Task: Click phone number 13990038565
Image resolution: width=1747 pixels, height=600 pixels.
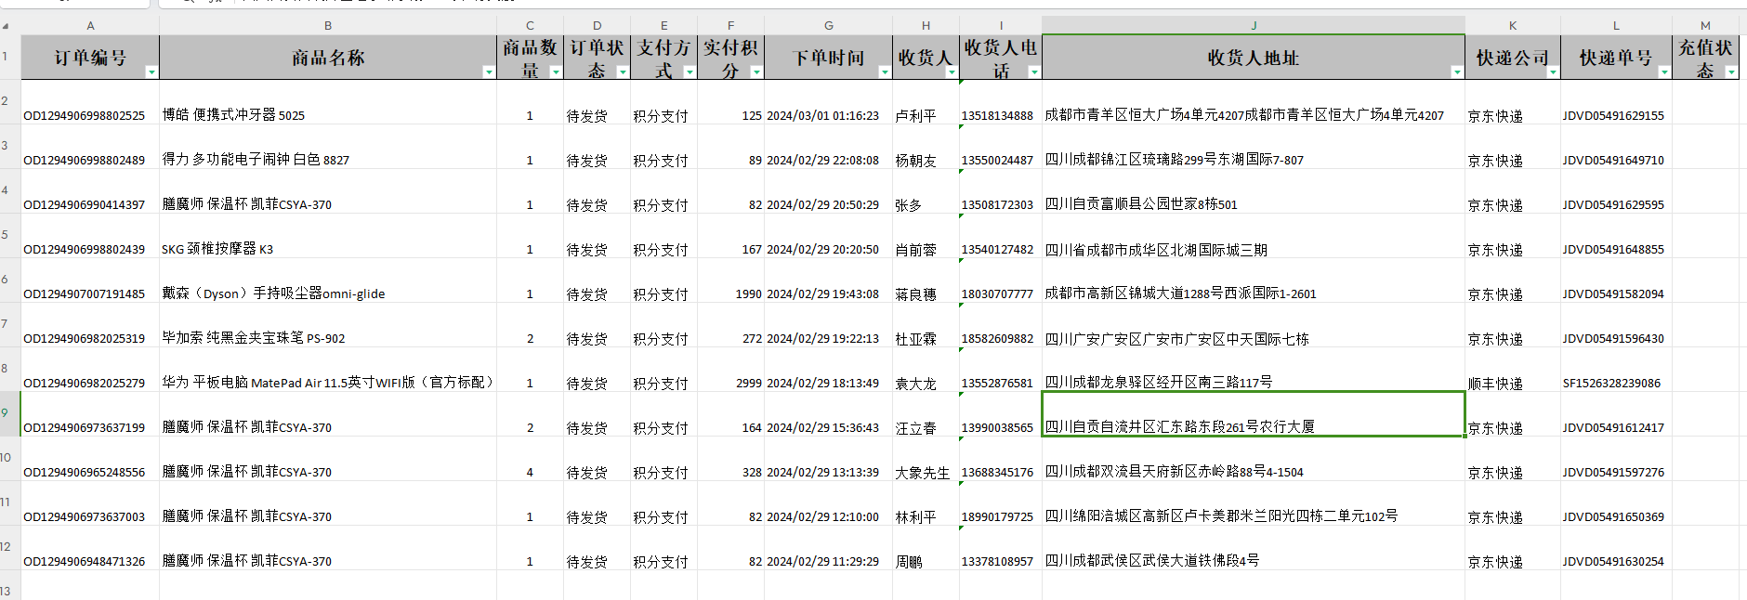Action: pyautogui.click(x=997, y=428)
